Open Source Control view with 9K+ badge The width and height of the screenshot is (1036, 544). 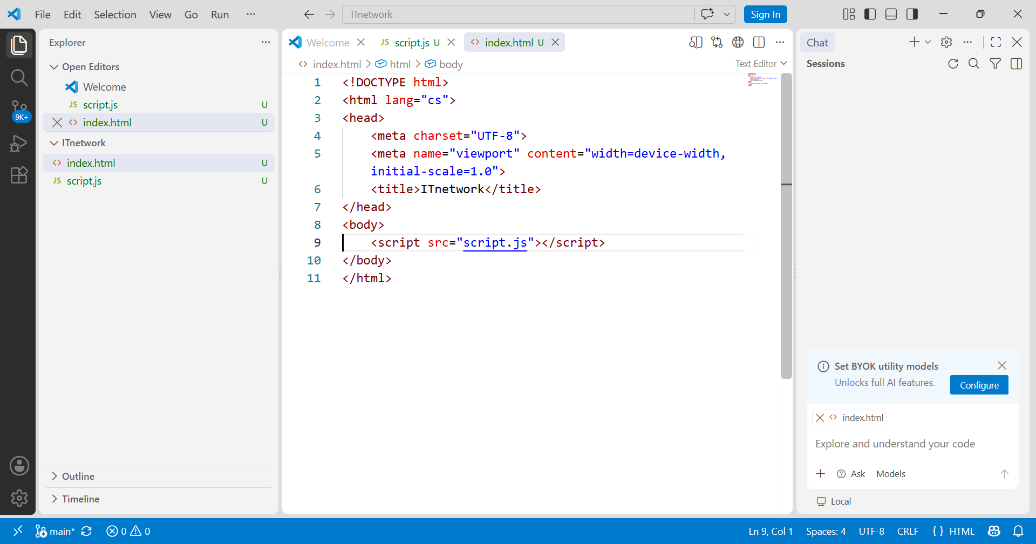19,111
